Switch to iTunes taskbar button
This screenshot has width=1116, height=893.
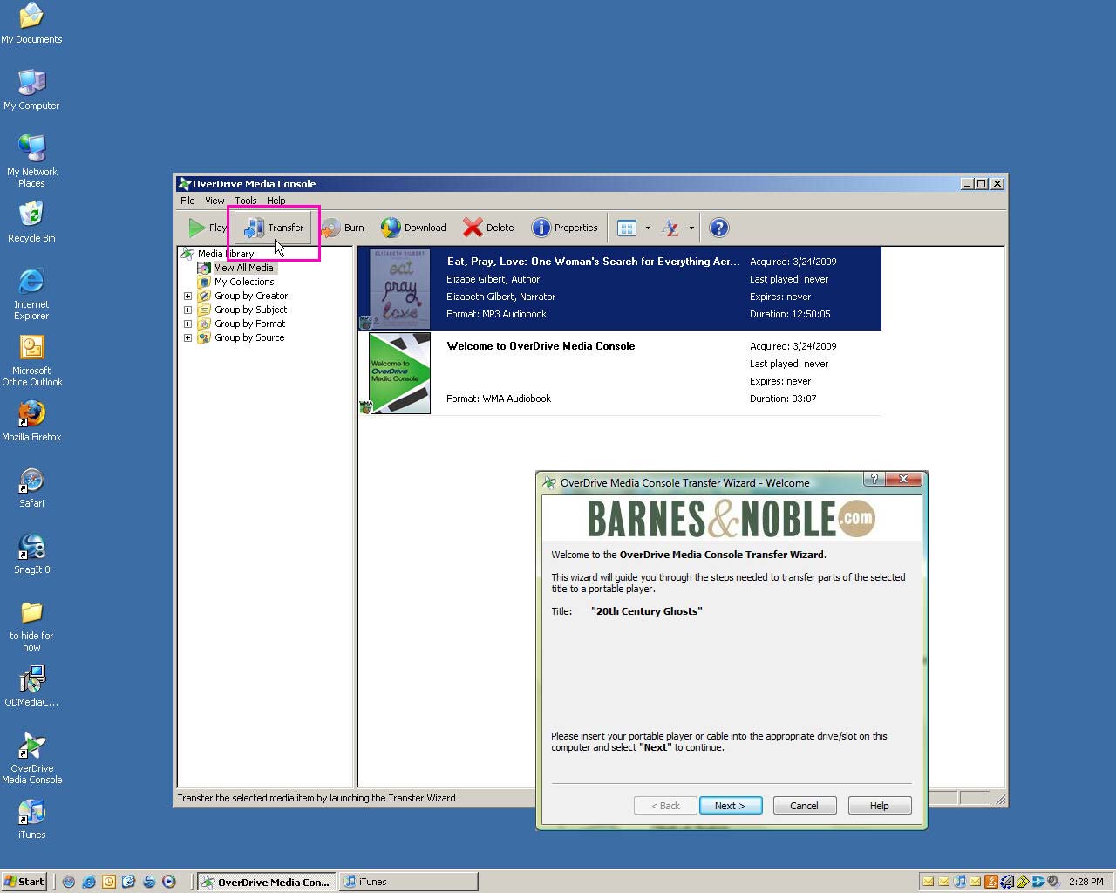pyautogui.click(x=409, y=882)
